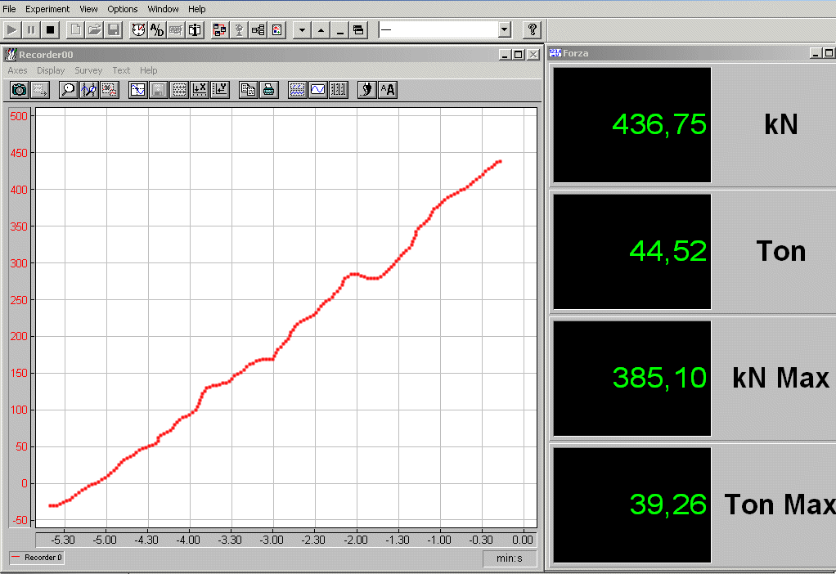836x574 pixels.
Task: Click the up-arrow toolbar button
Action: 321,30
